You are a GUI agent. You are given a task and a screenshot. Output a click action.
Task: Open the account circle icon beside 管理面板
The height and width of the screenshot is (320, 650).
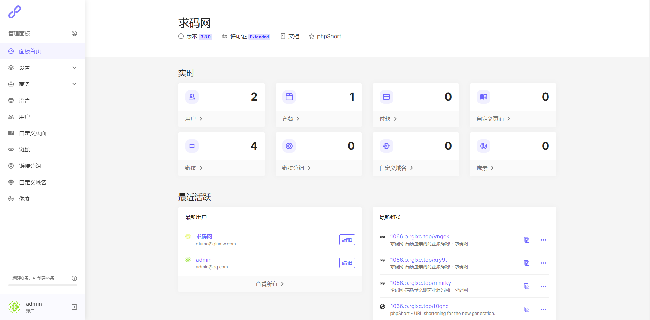pyautogui.click(x=74, y=33)
